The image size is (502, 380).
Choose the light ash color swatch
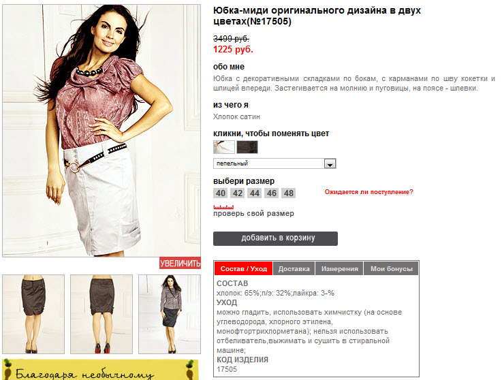click(224, 147)
